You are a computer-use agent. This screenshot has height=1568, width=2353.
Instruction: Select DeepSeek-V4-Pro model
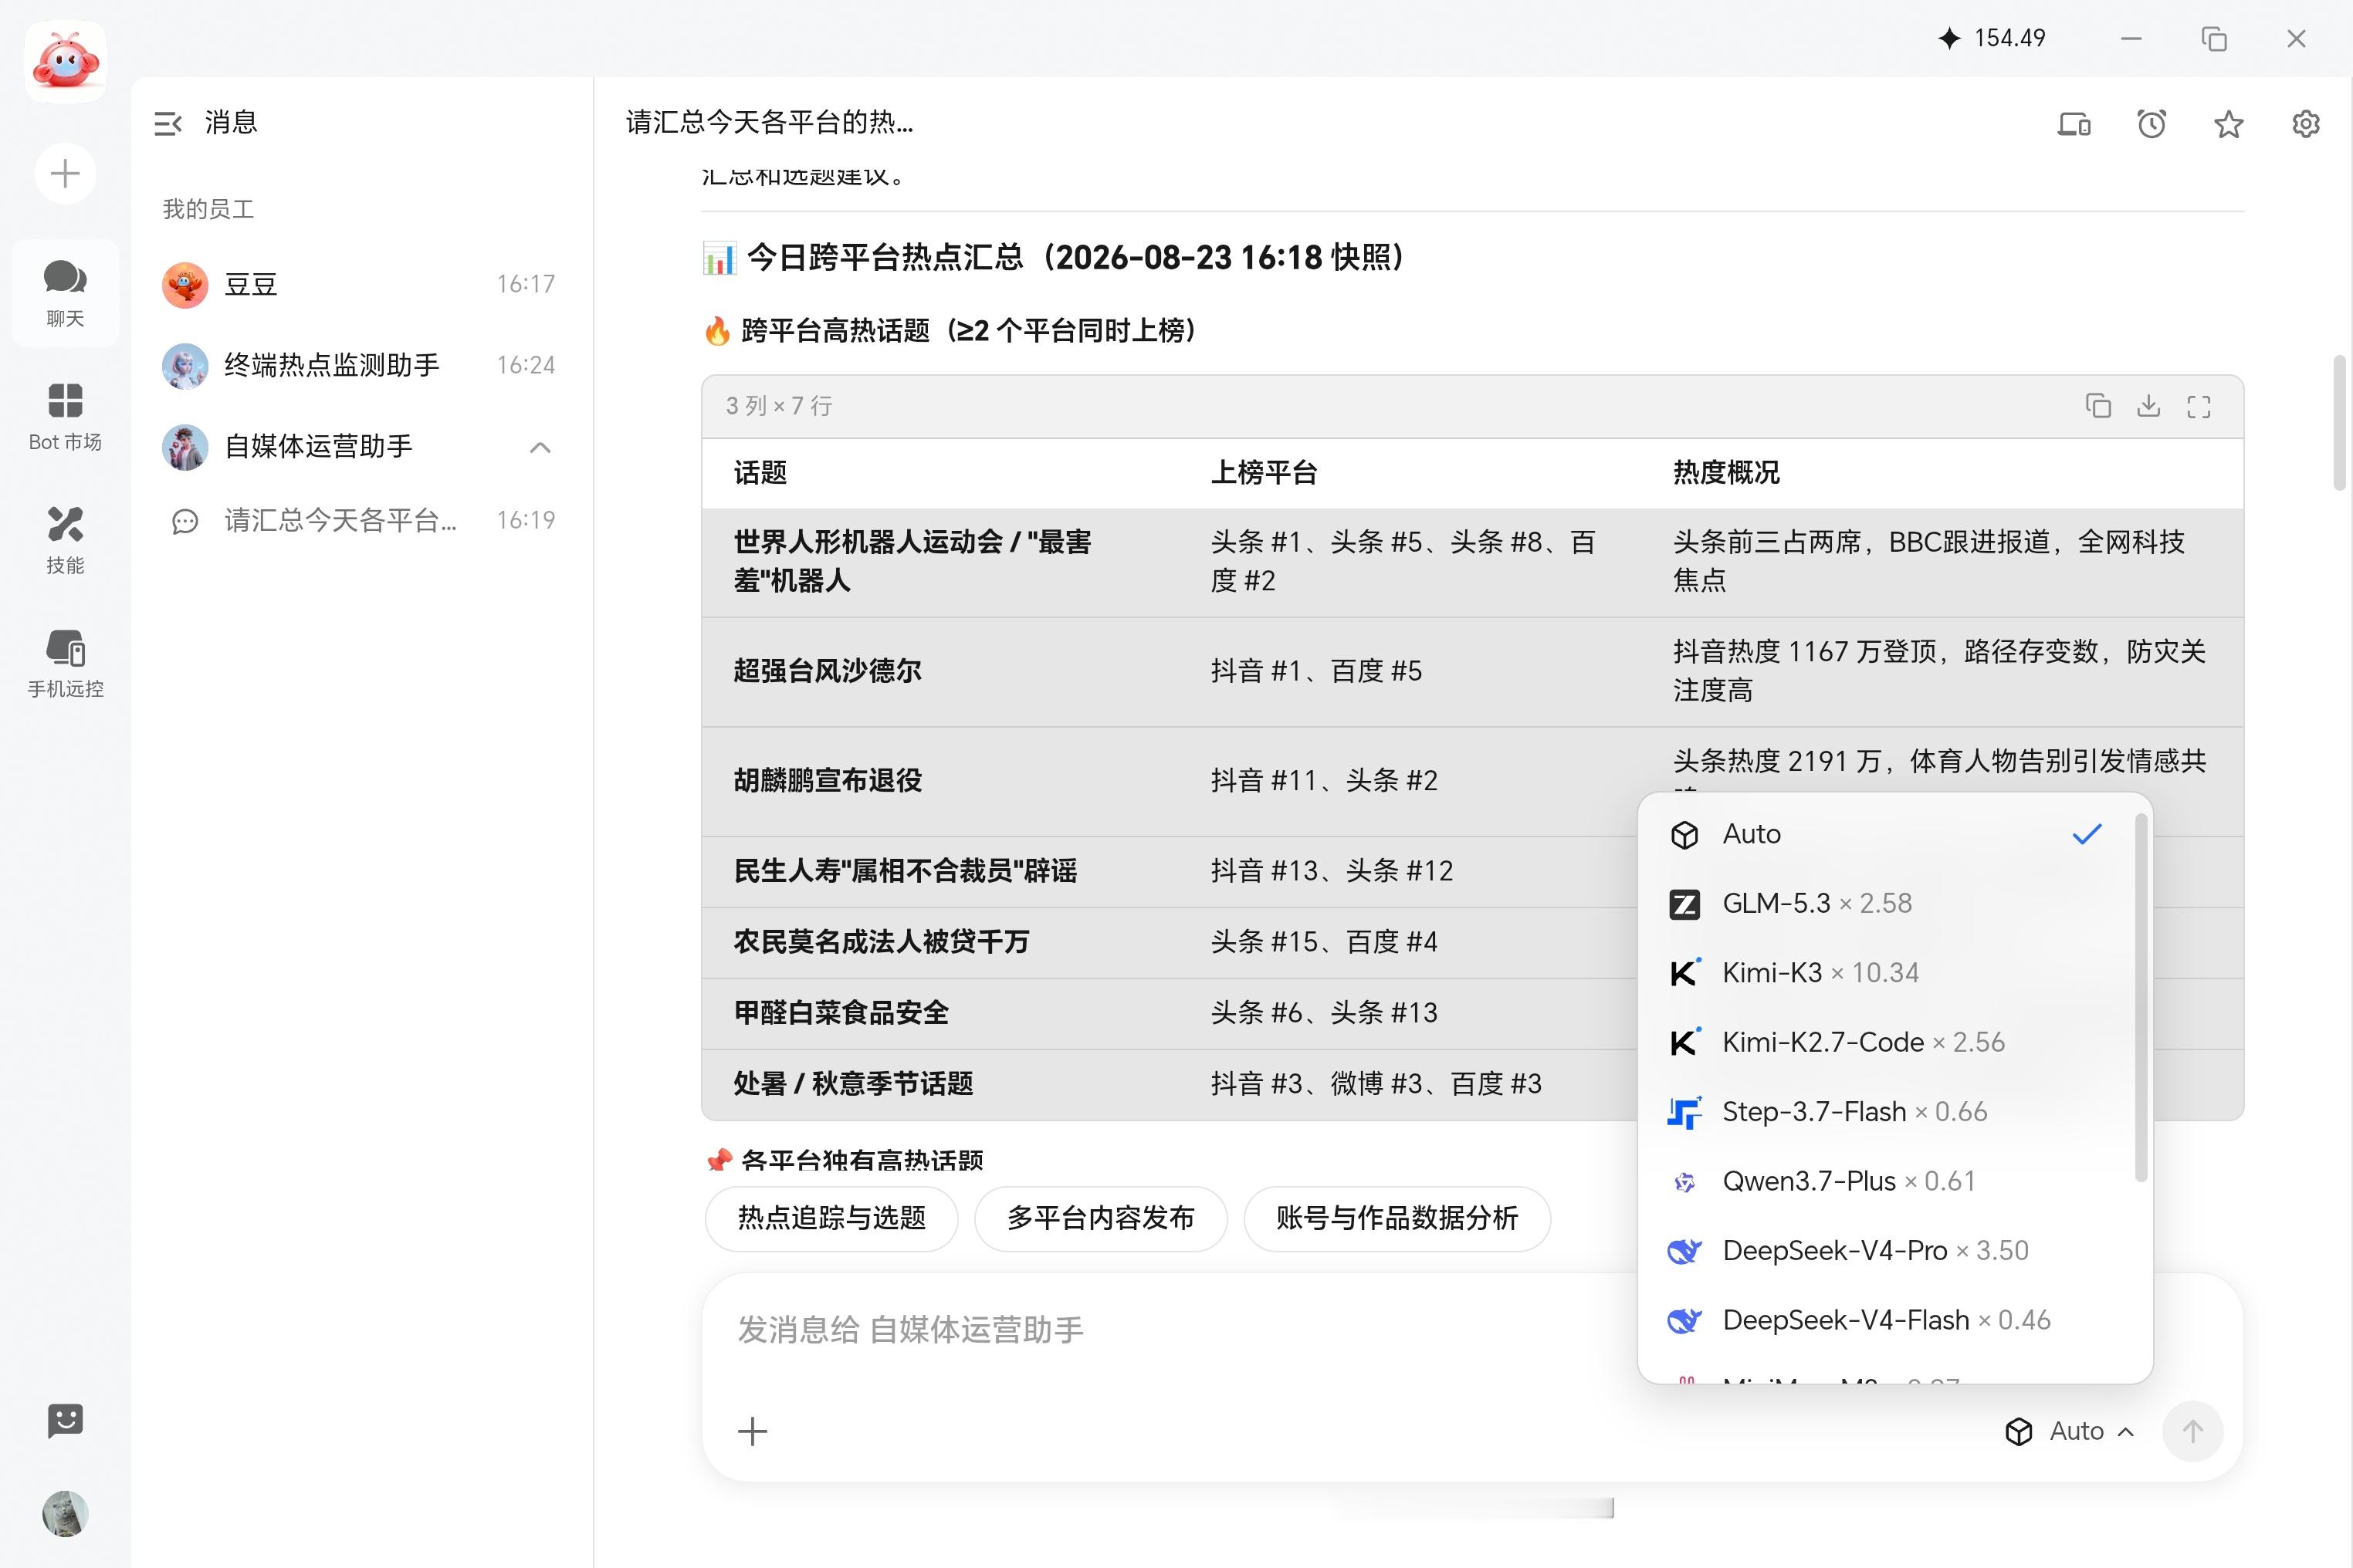point(1887,1251)
